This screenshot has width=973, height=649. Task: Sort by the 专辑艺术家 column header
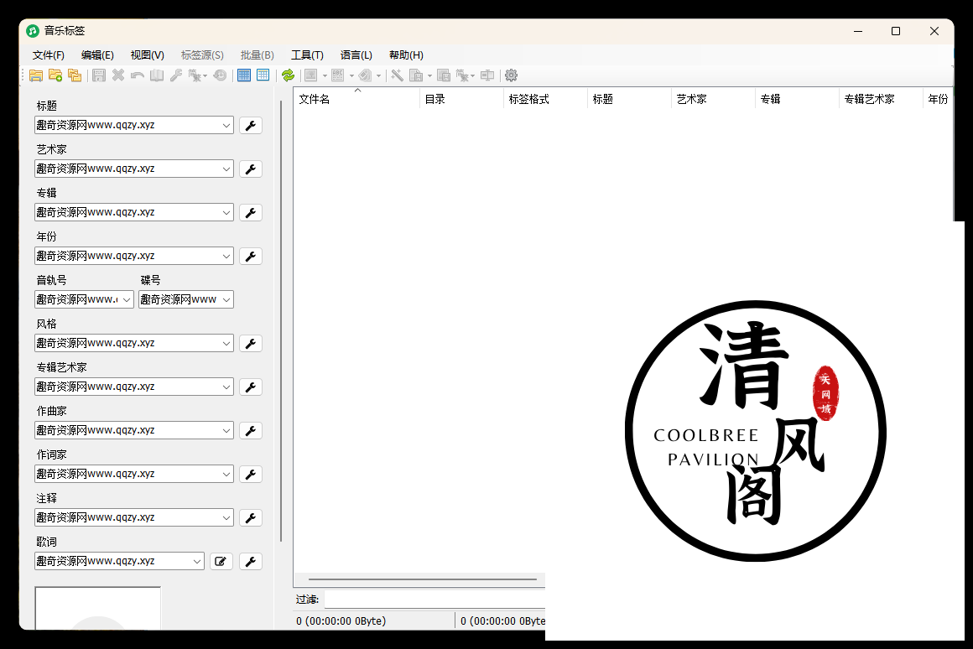tap(881, 99)
